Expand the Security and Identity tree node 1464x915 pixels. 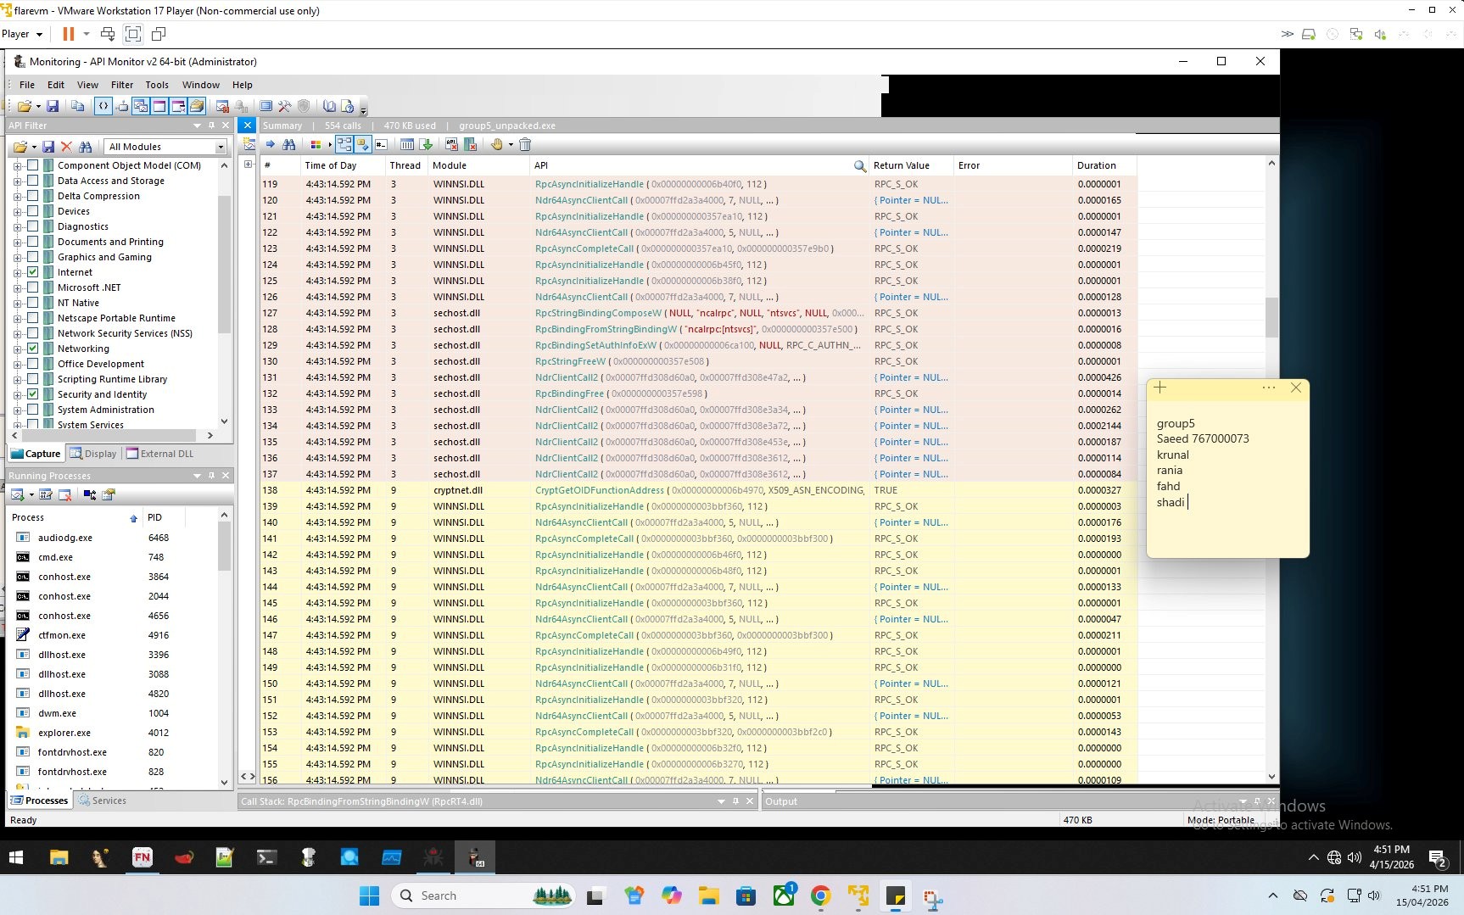click(x=17, y=395)
